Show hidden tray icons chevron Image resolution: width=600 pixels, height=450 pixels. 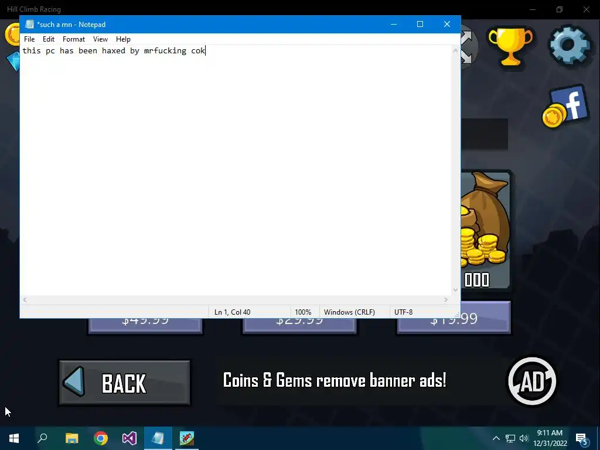coord(496,438)
